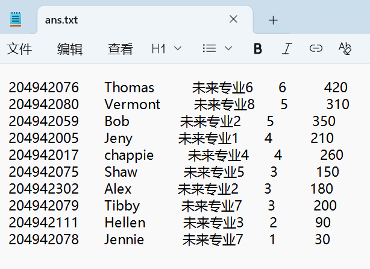370x269 pixels.
Task: Click the name Bob
Action: (117, 121)
